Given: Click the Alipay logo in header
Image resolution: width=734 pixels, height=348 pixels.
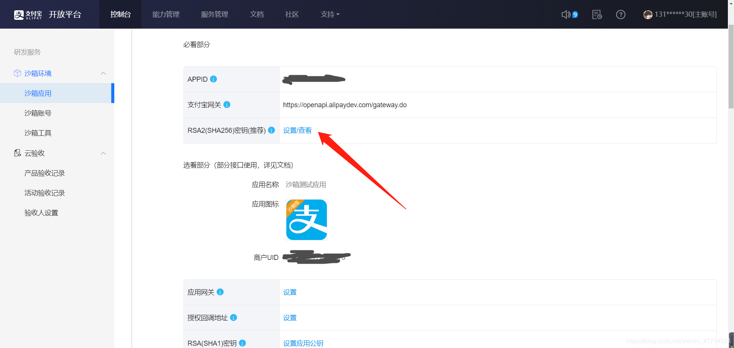Looking at the screenshot, I should click(28, 14).
